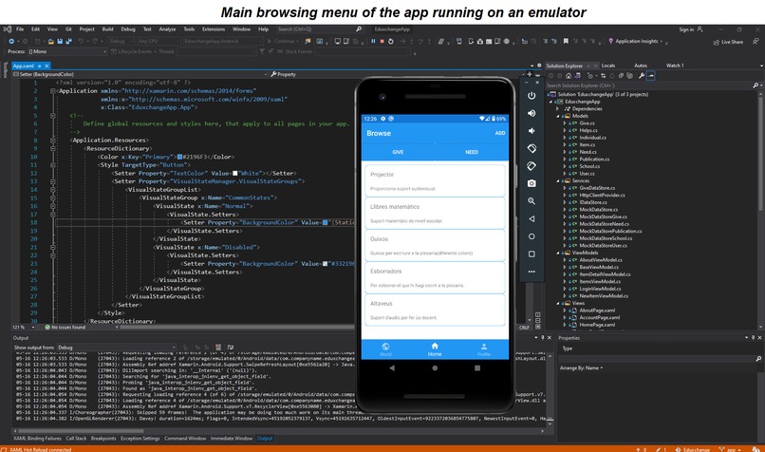Click Profile tab in phone app
The image size is (765, 452).
coord(484,349)
